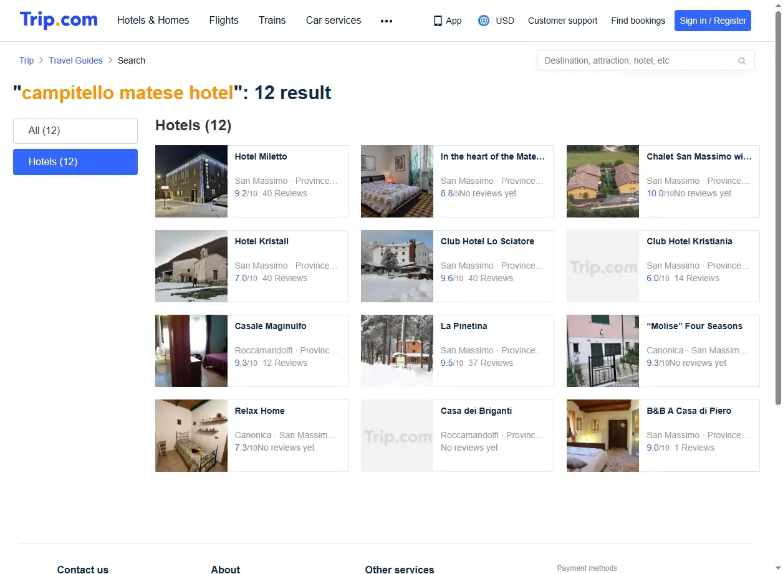783x574 pixels.
Task: Open the Hotels & Homes menu
Action: coord(153,20)
